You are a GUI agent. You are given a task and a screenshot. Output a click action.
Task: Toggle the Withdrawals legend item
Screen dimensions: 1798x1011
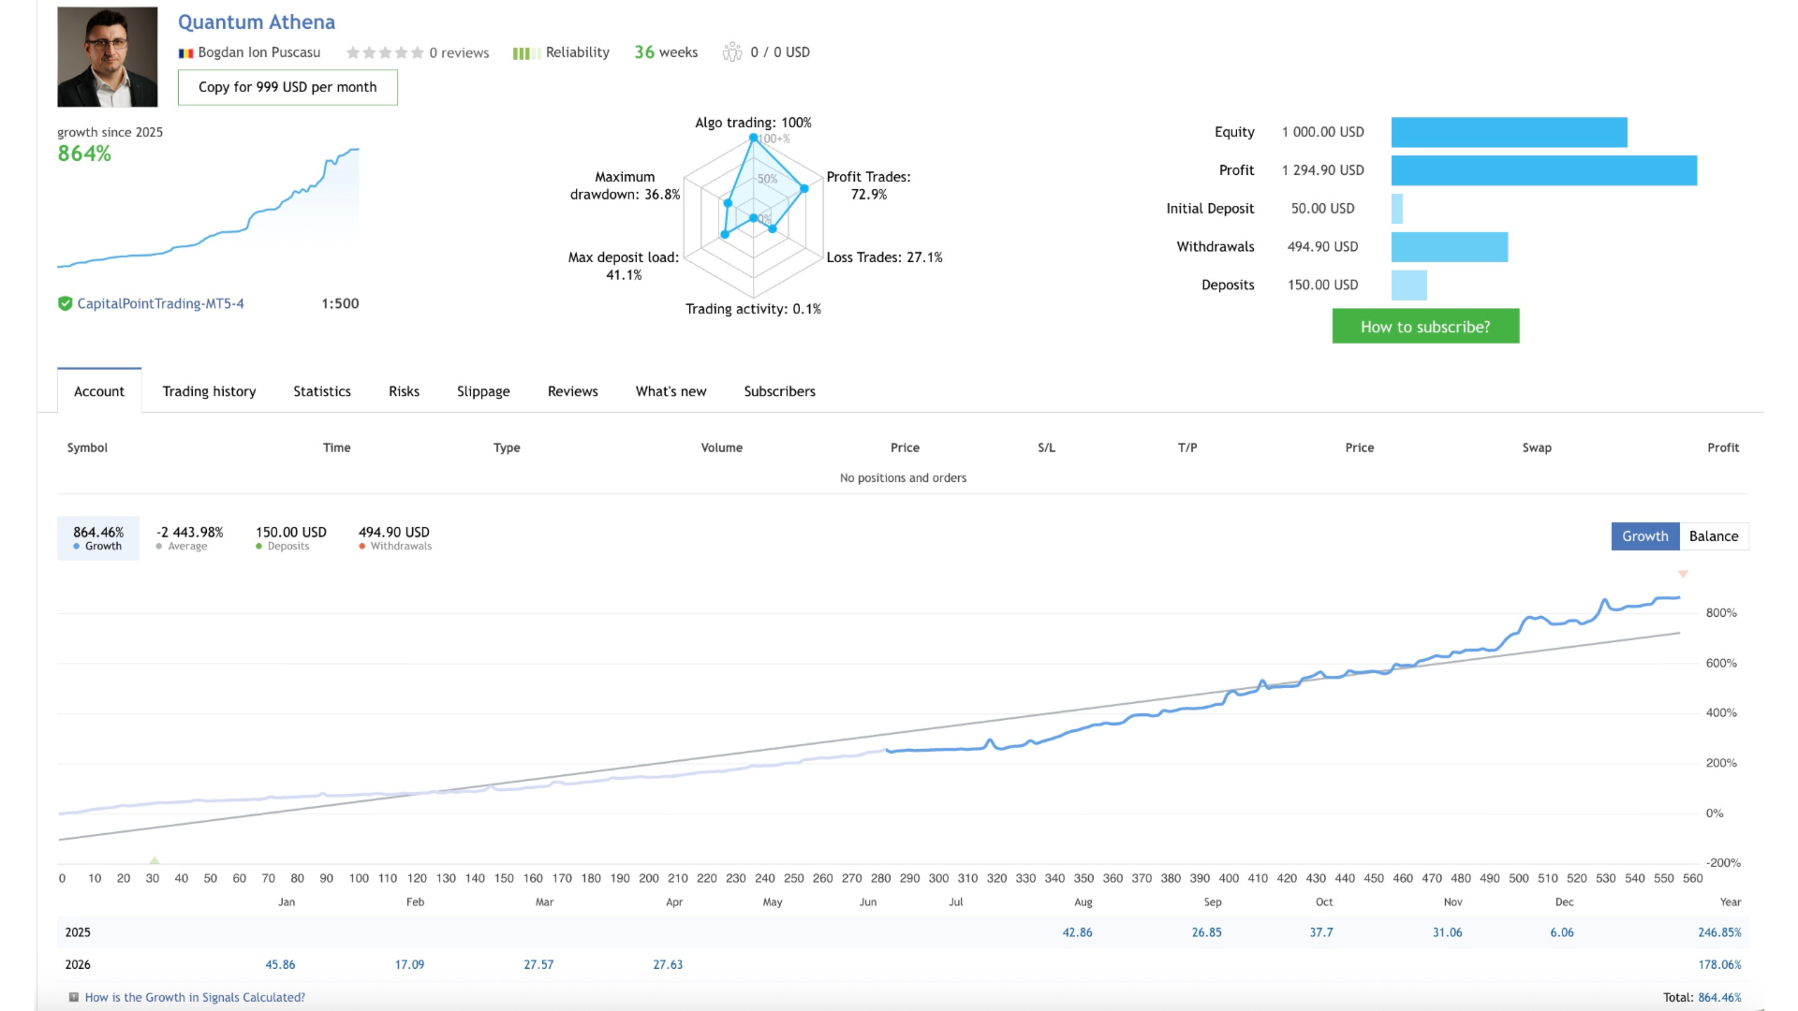coord(394,546)
